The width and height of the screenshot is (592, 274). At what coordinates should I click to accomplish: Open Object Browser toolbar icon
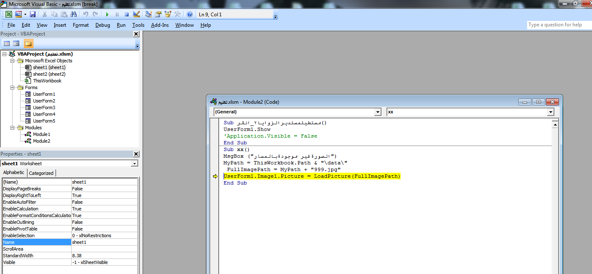pyautogui.click(x=168, y=14)
